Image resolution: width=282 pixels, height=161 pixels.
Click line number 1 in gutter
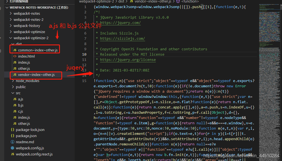click(85, 7)
